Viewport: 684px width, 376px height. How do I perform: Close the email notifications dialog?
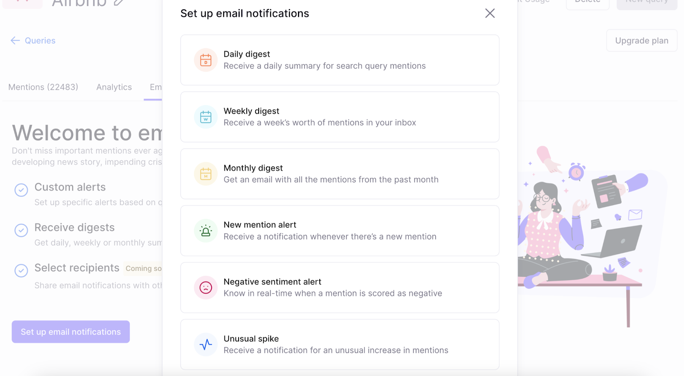pos(490,13)
